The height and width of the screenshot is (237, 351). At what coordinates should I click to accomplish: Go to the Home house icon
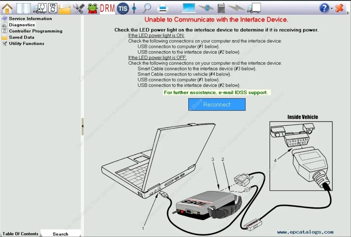pyautogui.click(x=7, y=9)
